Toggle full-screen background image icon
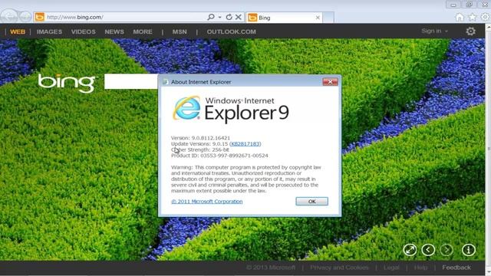This screenshot has width=491, height=276. [410, 250]
